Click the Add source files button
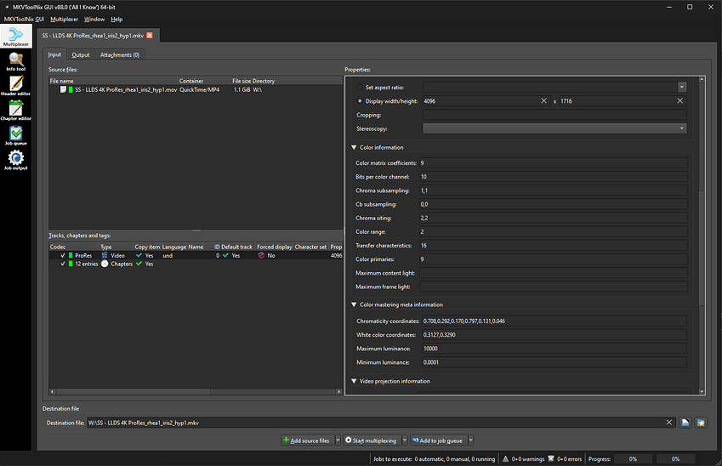 (x=306, y=440)
